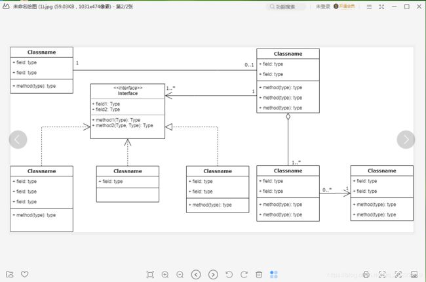Click the Interface box in diagram image

128,111
